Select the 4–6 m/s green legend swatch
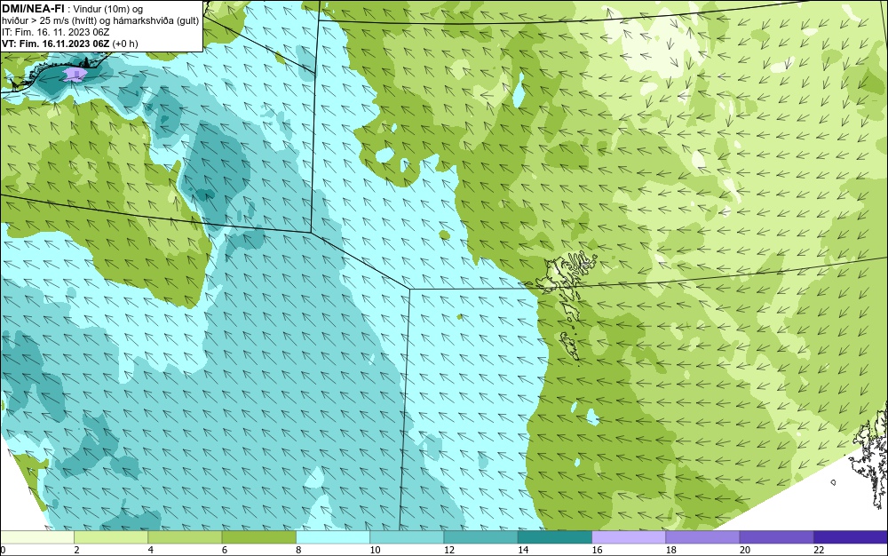The image size is (888, 556). click(x=186, y=537)
